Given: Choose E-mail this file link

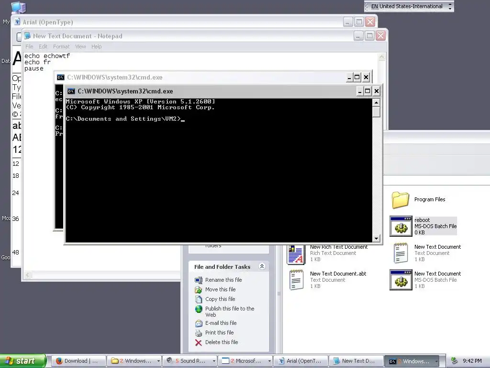Looking at the screenshot, I should 221,323.
